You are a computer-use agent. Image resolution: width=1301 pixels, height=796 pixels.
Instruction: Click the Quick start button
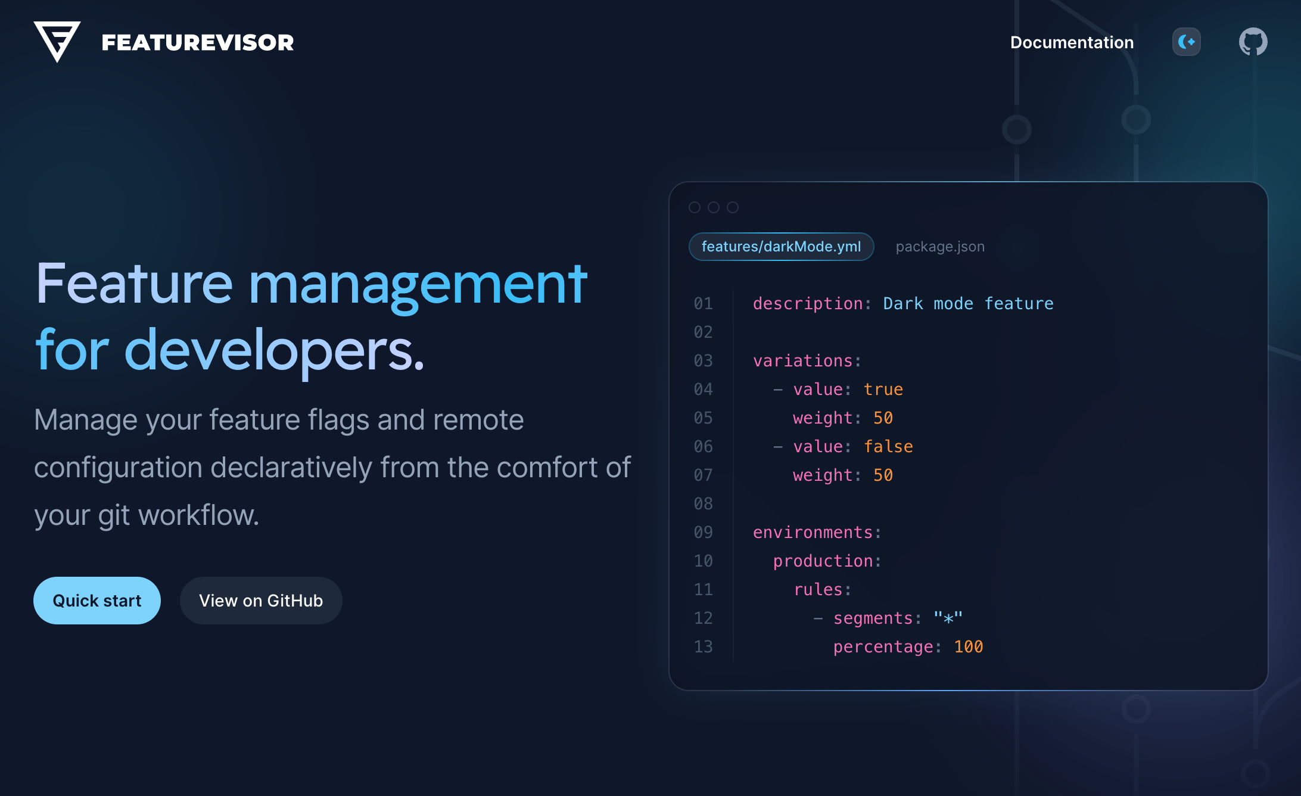pos(97,601)
